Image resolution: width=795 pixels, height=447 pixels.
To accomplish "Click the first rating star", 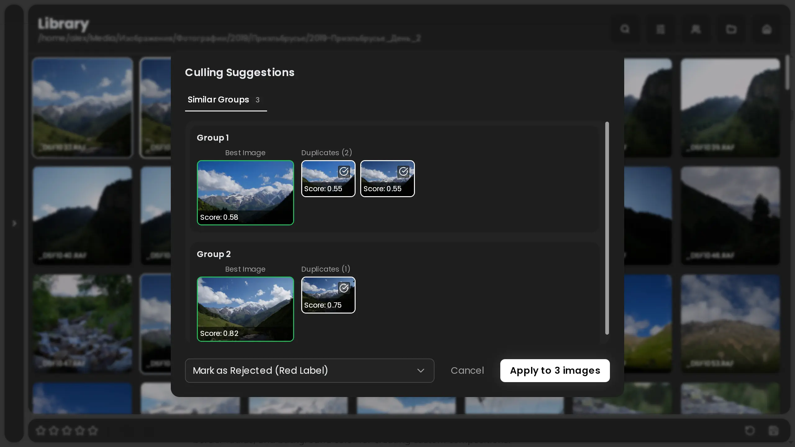I will (41, 431).
